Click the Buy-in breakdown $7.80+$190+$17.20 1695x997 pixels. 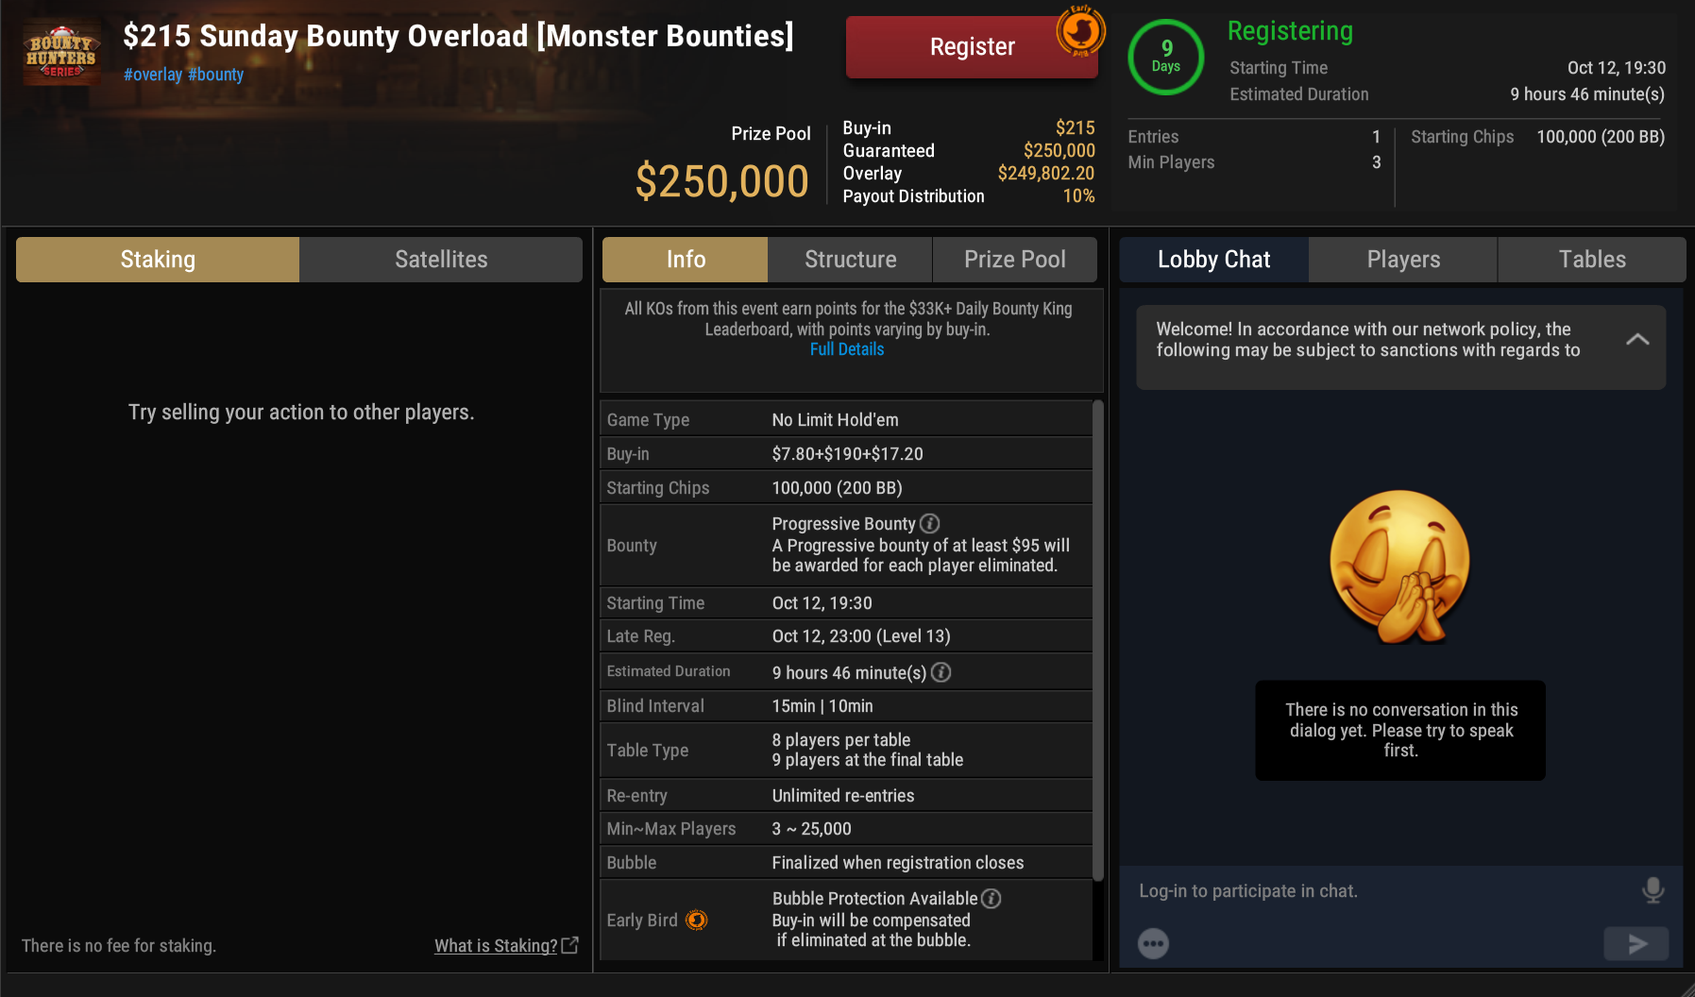[x=848, y=454]
